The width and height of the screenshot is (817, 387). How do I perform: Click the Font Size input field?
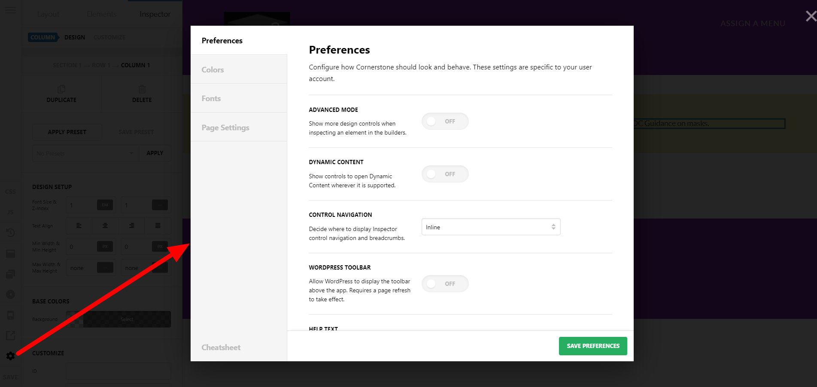[x=82, y=205]
